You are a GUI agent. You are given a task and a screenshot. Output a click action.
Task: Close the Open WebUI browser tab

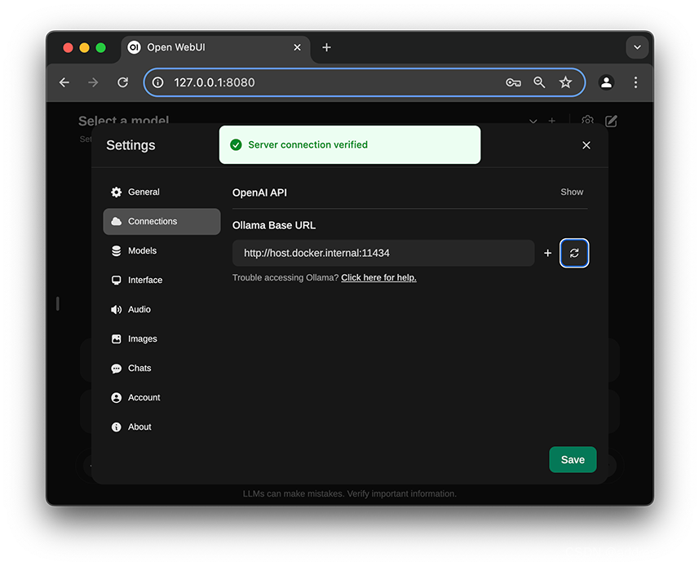(298, 47)
